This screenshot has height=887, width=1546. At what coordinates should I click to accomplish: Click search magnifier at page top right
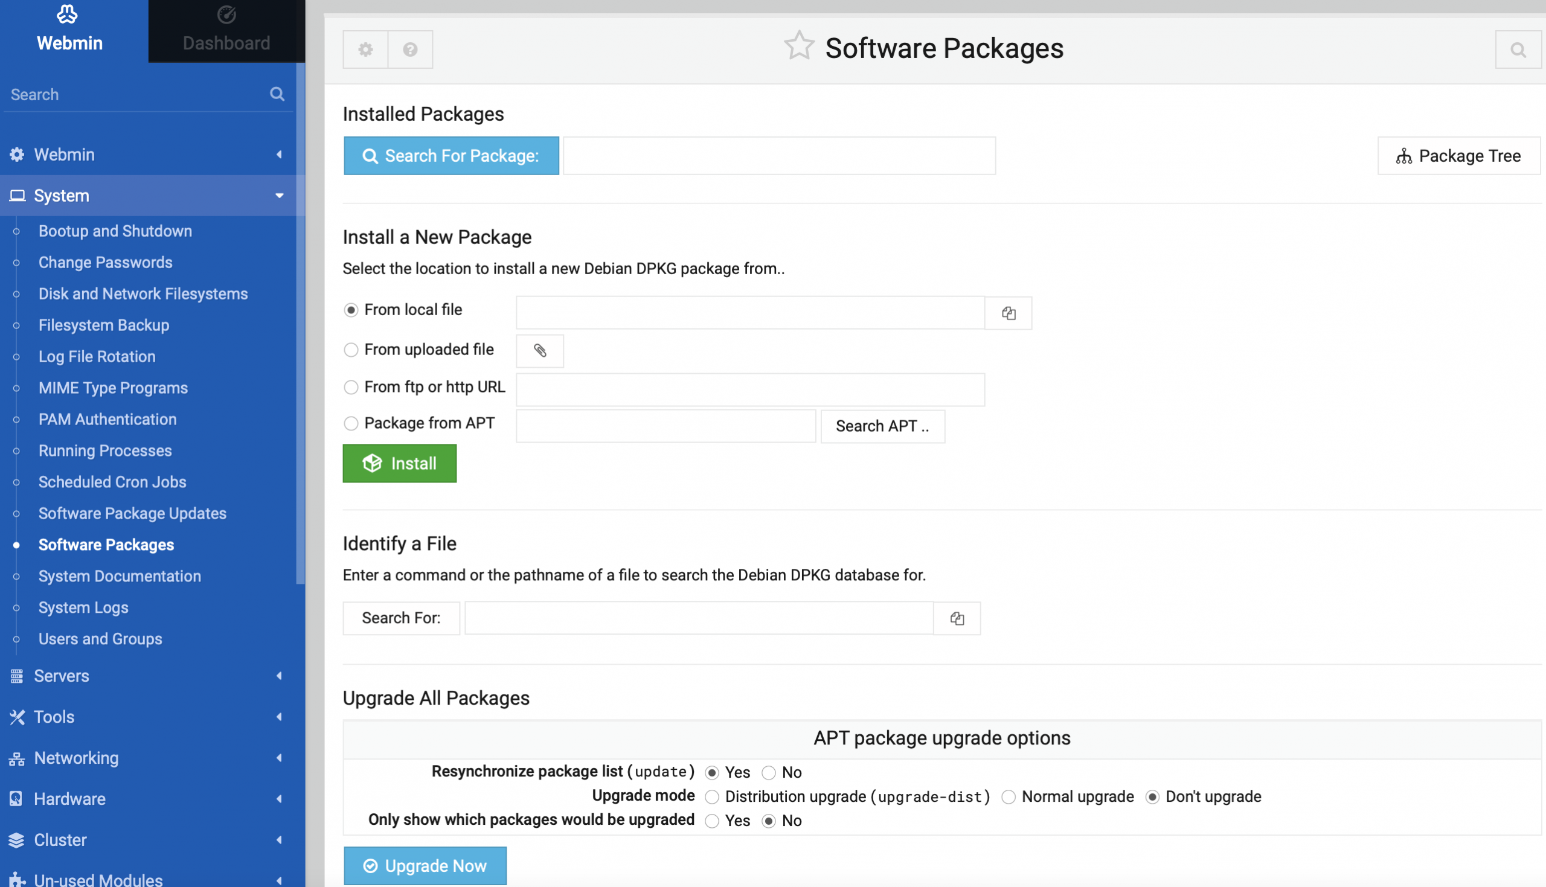point(1518,50)
